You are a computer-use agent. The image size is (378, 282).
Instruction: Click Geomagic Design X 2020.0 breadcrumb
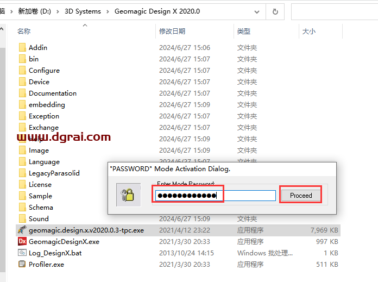[157, 11]
